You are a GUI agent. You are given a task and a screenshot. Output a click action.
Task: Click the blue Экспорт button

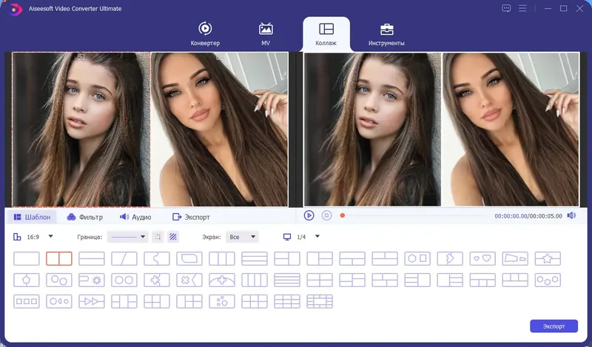point(554,326)
